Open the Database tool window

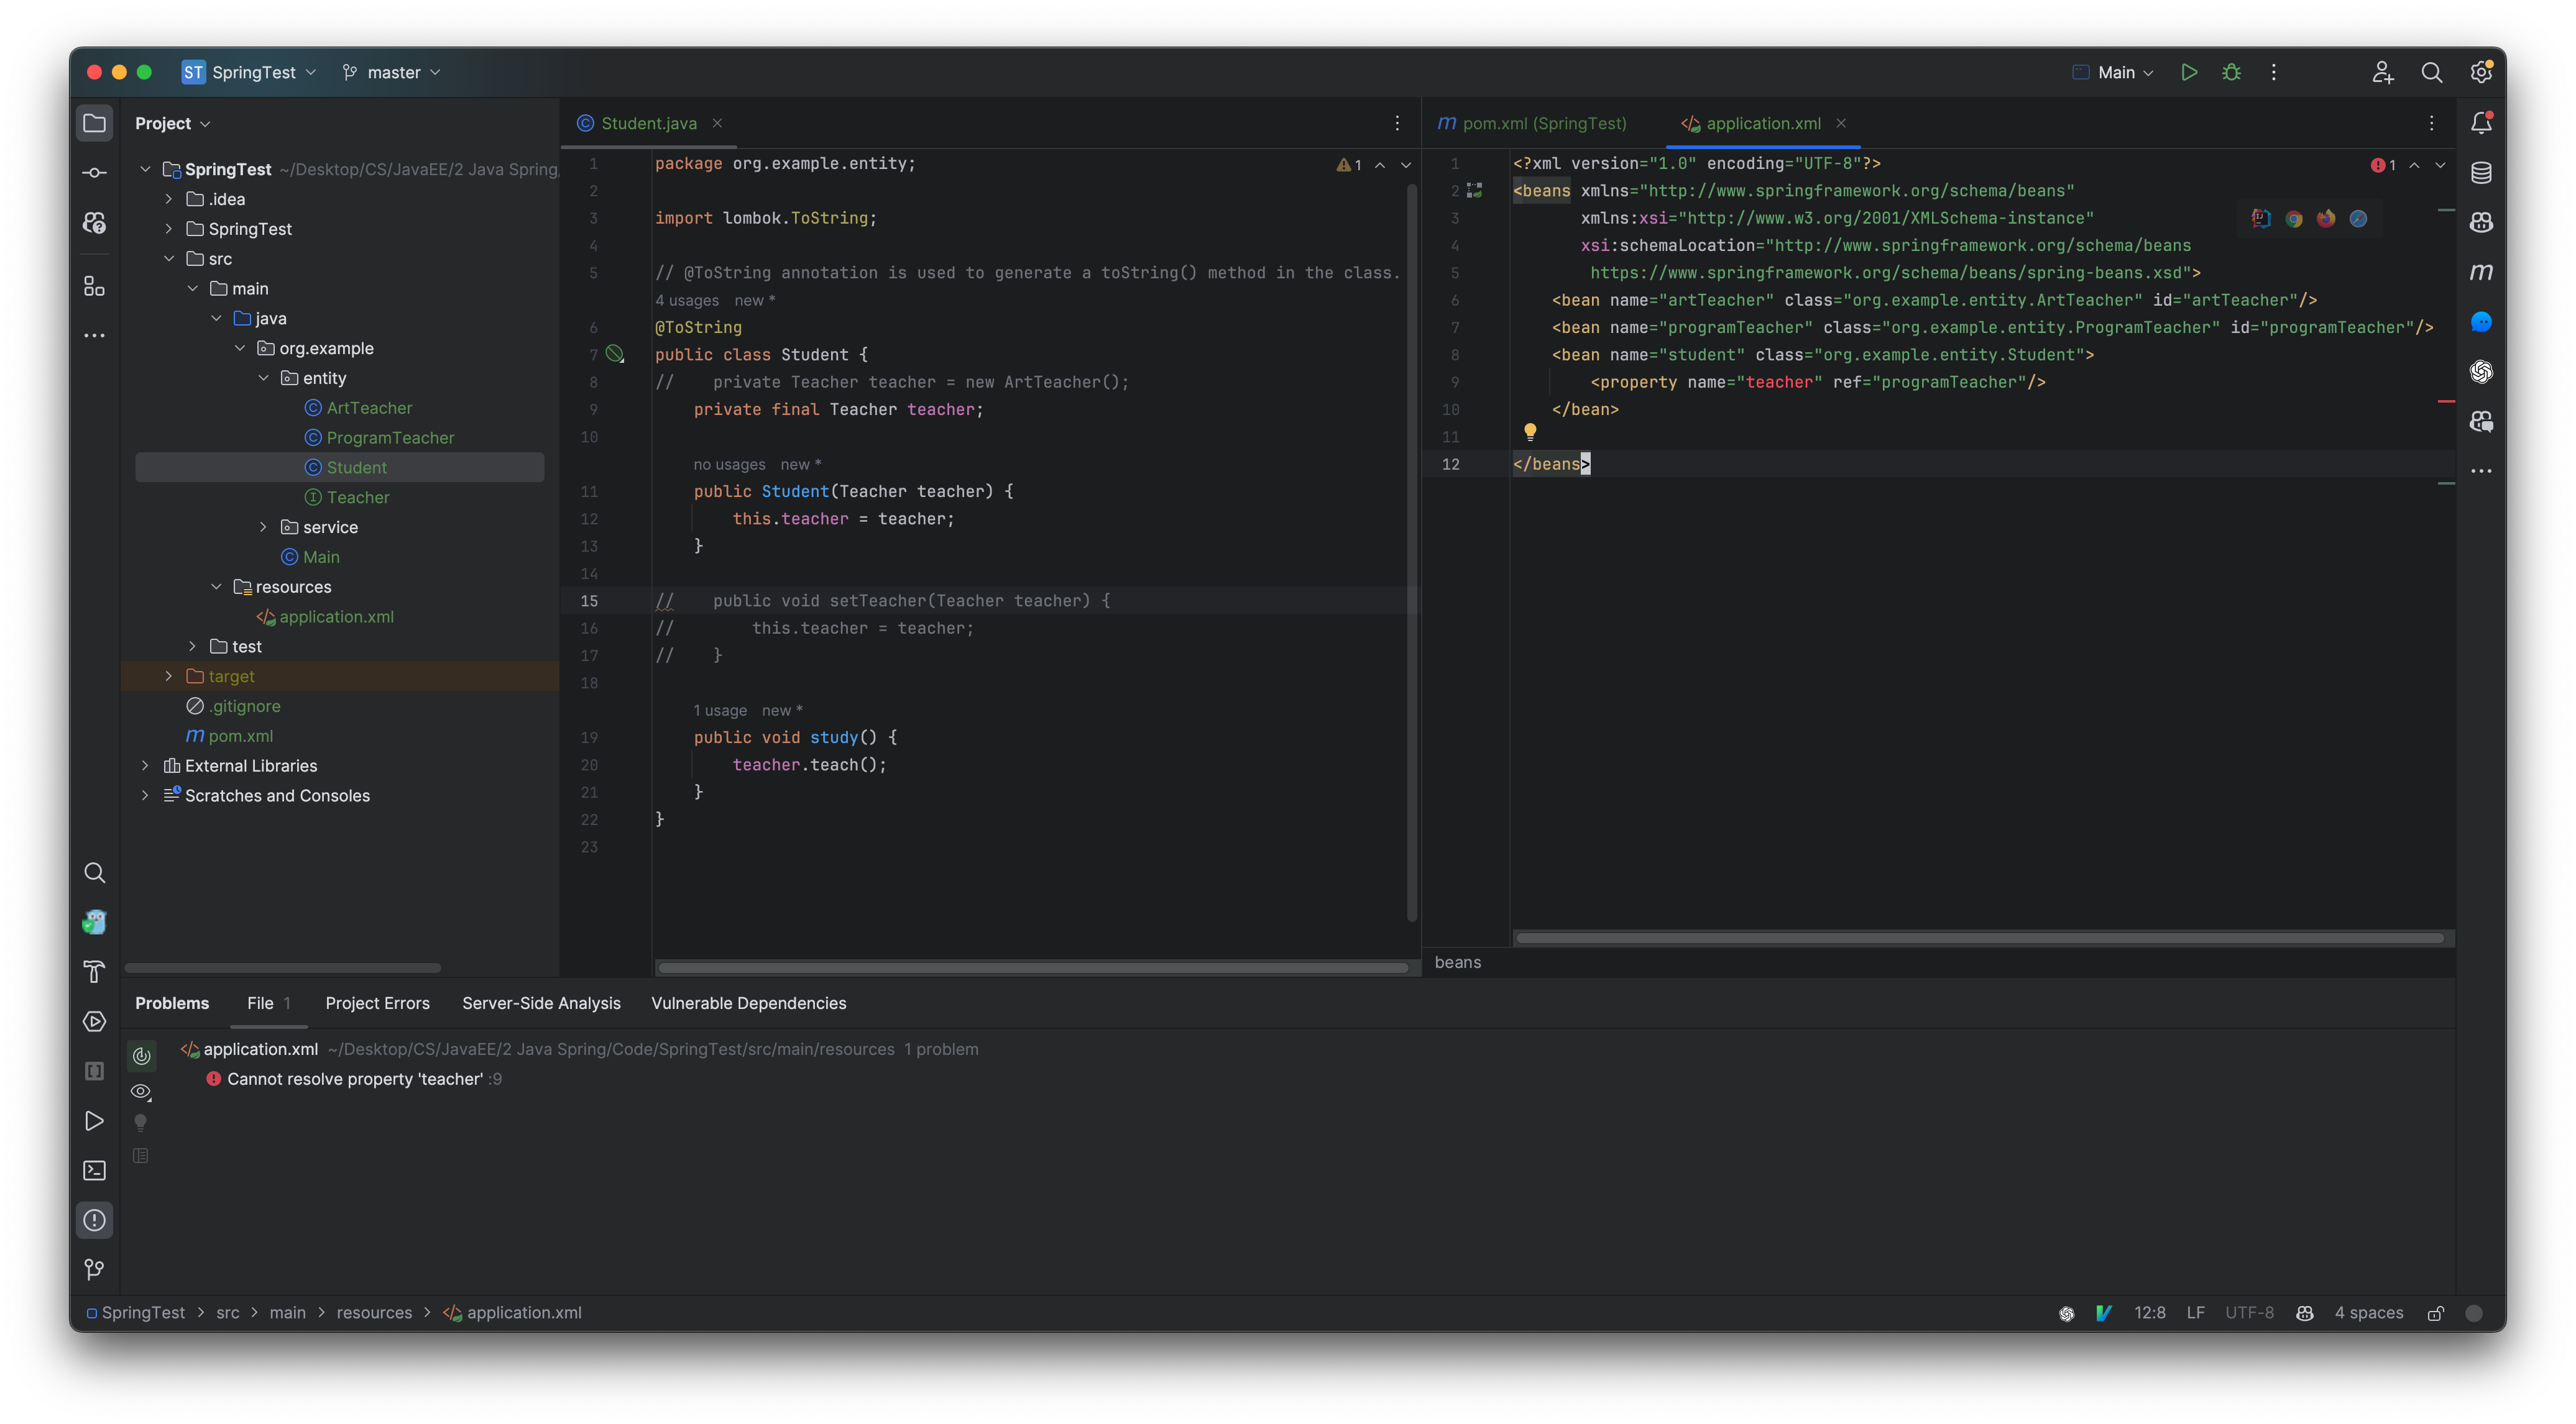[x=2481, y=173]
